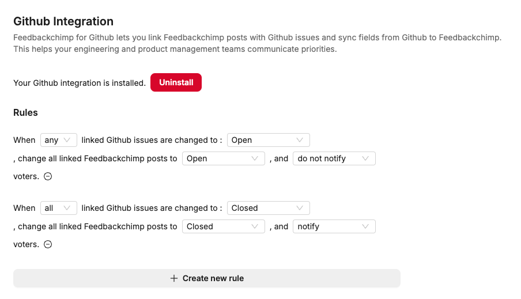
Task: Open the 'any' quantifier dropdown in first rule
Action: tap(58, 140)
